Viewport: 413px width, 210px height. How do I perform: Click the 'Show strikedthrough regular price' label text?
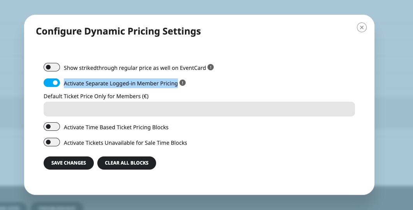135,68
